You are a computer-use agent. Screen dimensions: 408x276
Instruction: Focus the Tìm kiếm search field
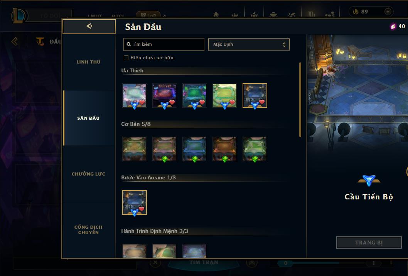[164, 44]
